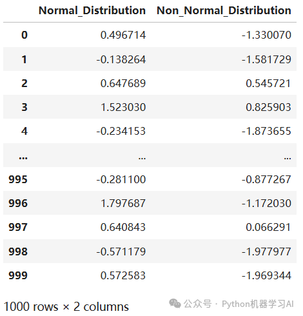
Task: Click cell value 1.797687
Action: [x=123, y=203]
